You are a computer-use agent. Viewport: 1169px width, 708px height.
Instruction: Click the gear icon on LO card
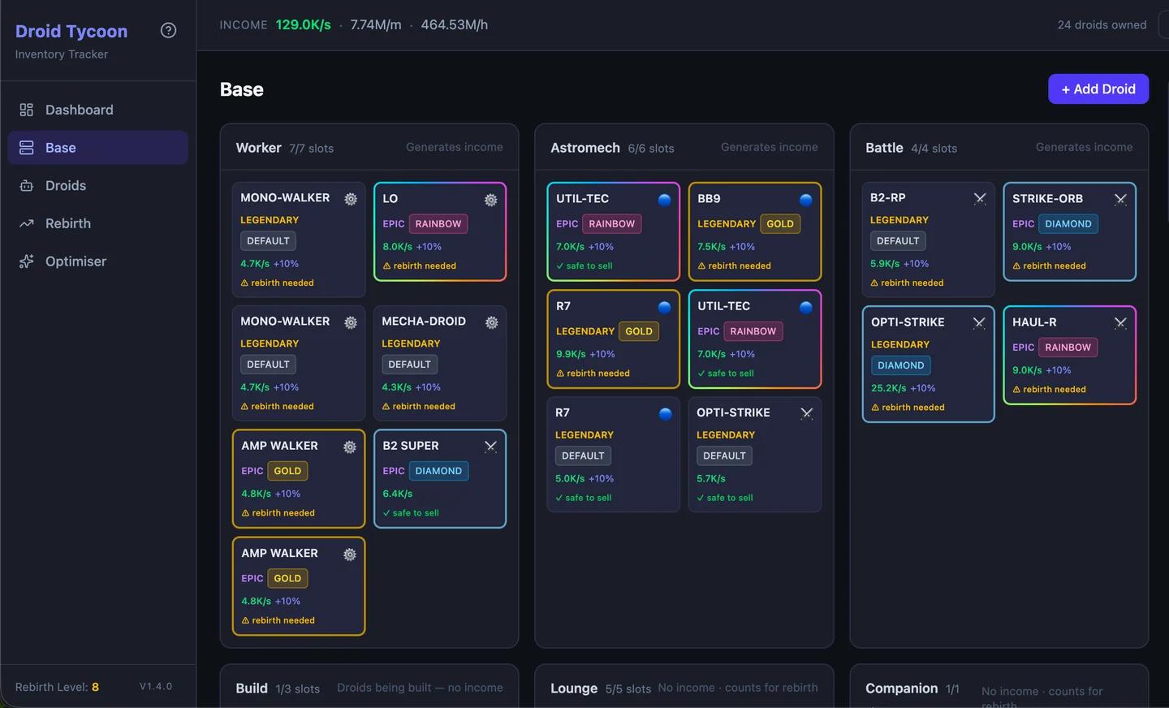[x=491, y=200]
